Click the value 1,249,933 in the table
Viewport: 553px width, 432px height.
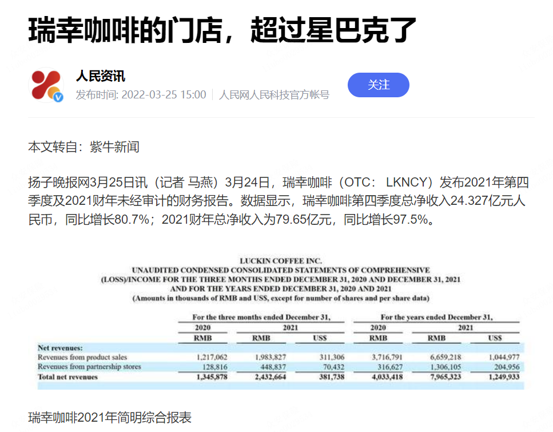pyautogui.click(x=504, y=377)
